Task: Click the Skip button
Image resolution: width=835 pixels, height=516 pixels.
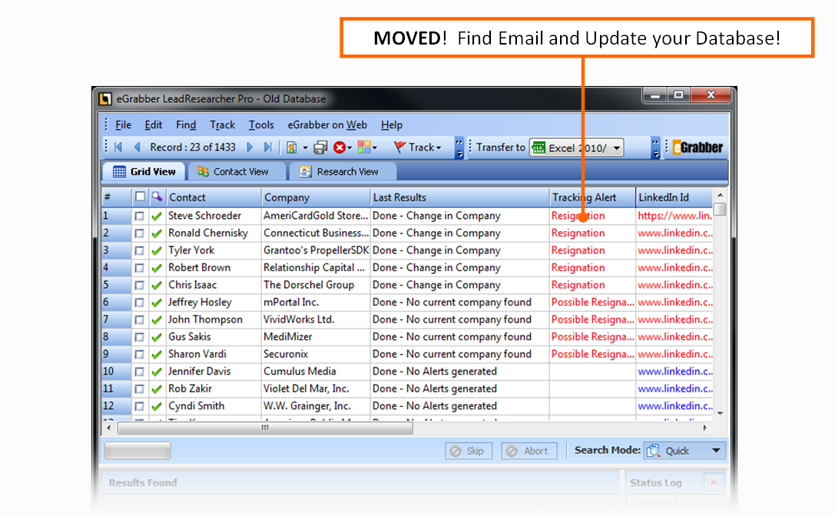Action: point(469,451)
